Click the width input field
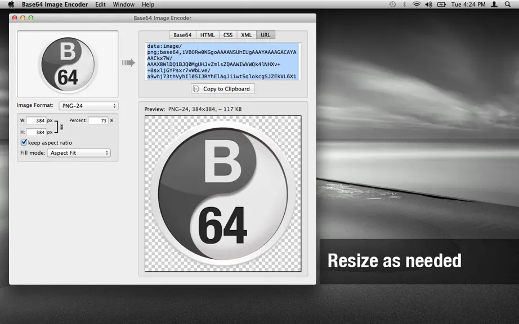Viewport: 519px width, 324px height. click(36, 120)
